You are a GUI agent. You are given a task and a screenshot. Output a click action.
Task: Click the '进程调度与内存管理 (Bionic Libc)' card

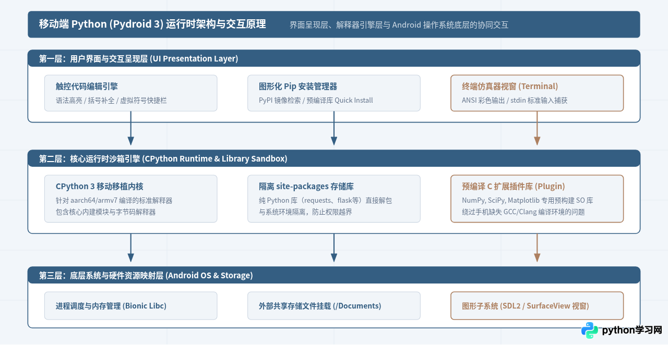[130, 305]
